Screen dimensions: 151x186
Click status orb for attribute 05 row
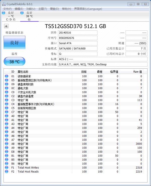[x=7, y=80]
